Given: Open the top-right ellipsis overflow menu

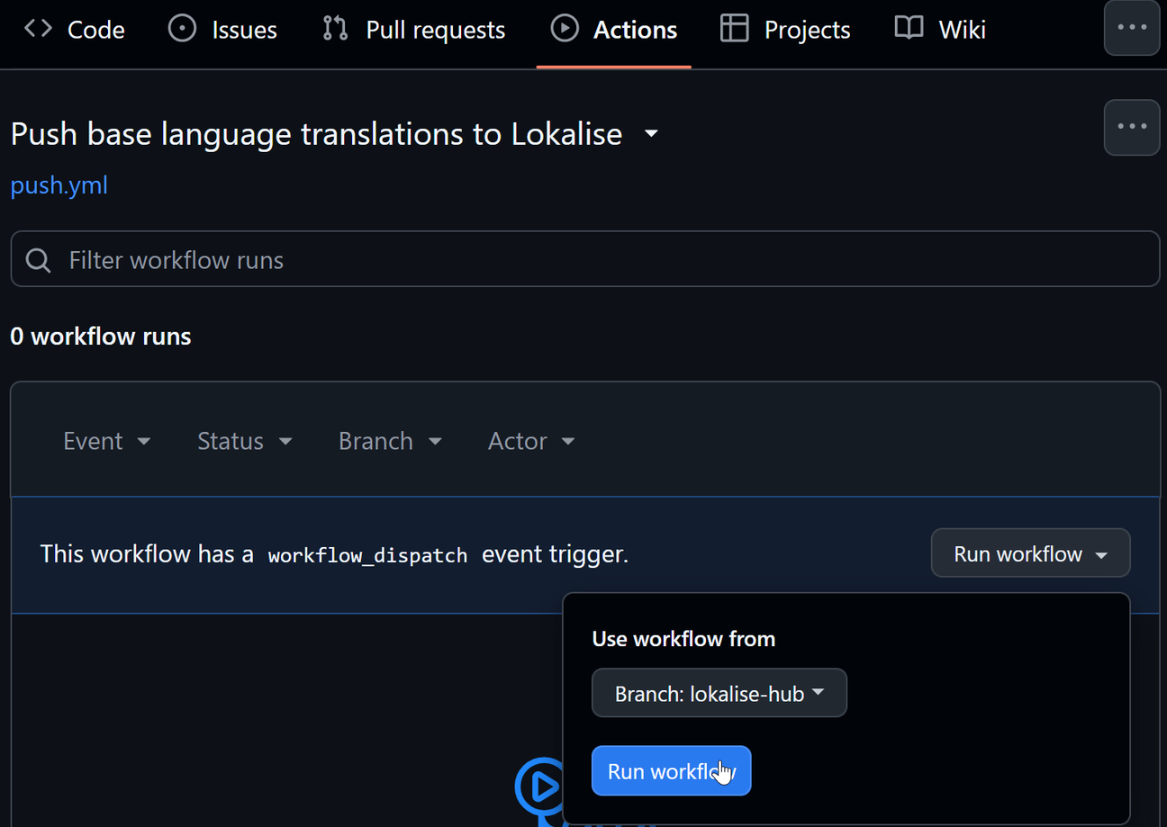Looking at the screenshot, I should pyautogui.click(x=1131, y=28).
